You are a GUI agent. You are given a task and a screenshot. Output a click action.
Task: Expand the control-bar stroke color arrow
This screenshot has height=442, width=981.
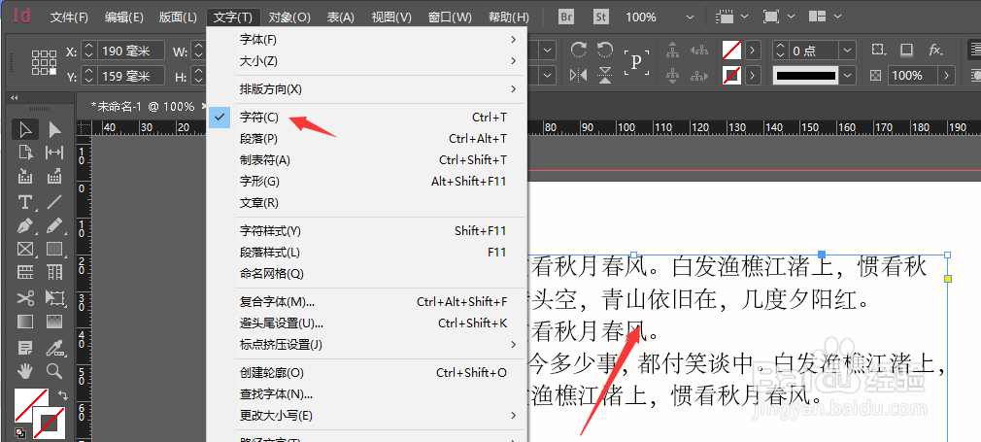click(x=752, y=76)
